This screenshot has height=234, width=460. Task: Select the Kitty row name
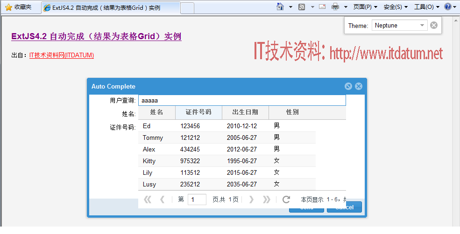pos(149,161)
